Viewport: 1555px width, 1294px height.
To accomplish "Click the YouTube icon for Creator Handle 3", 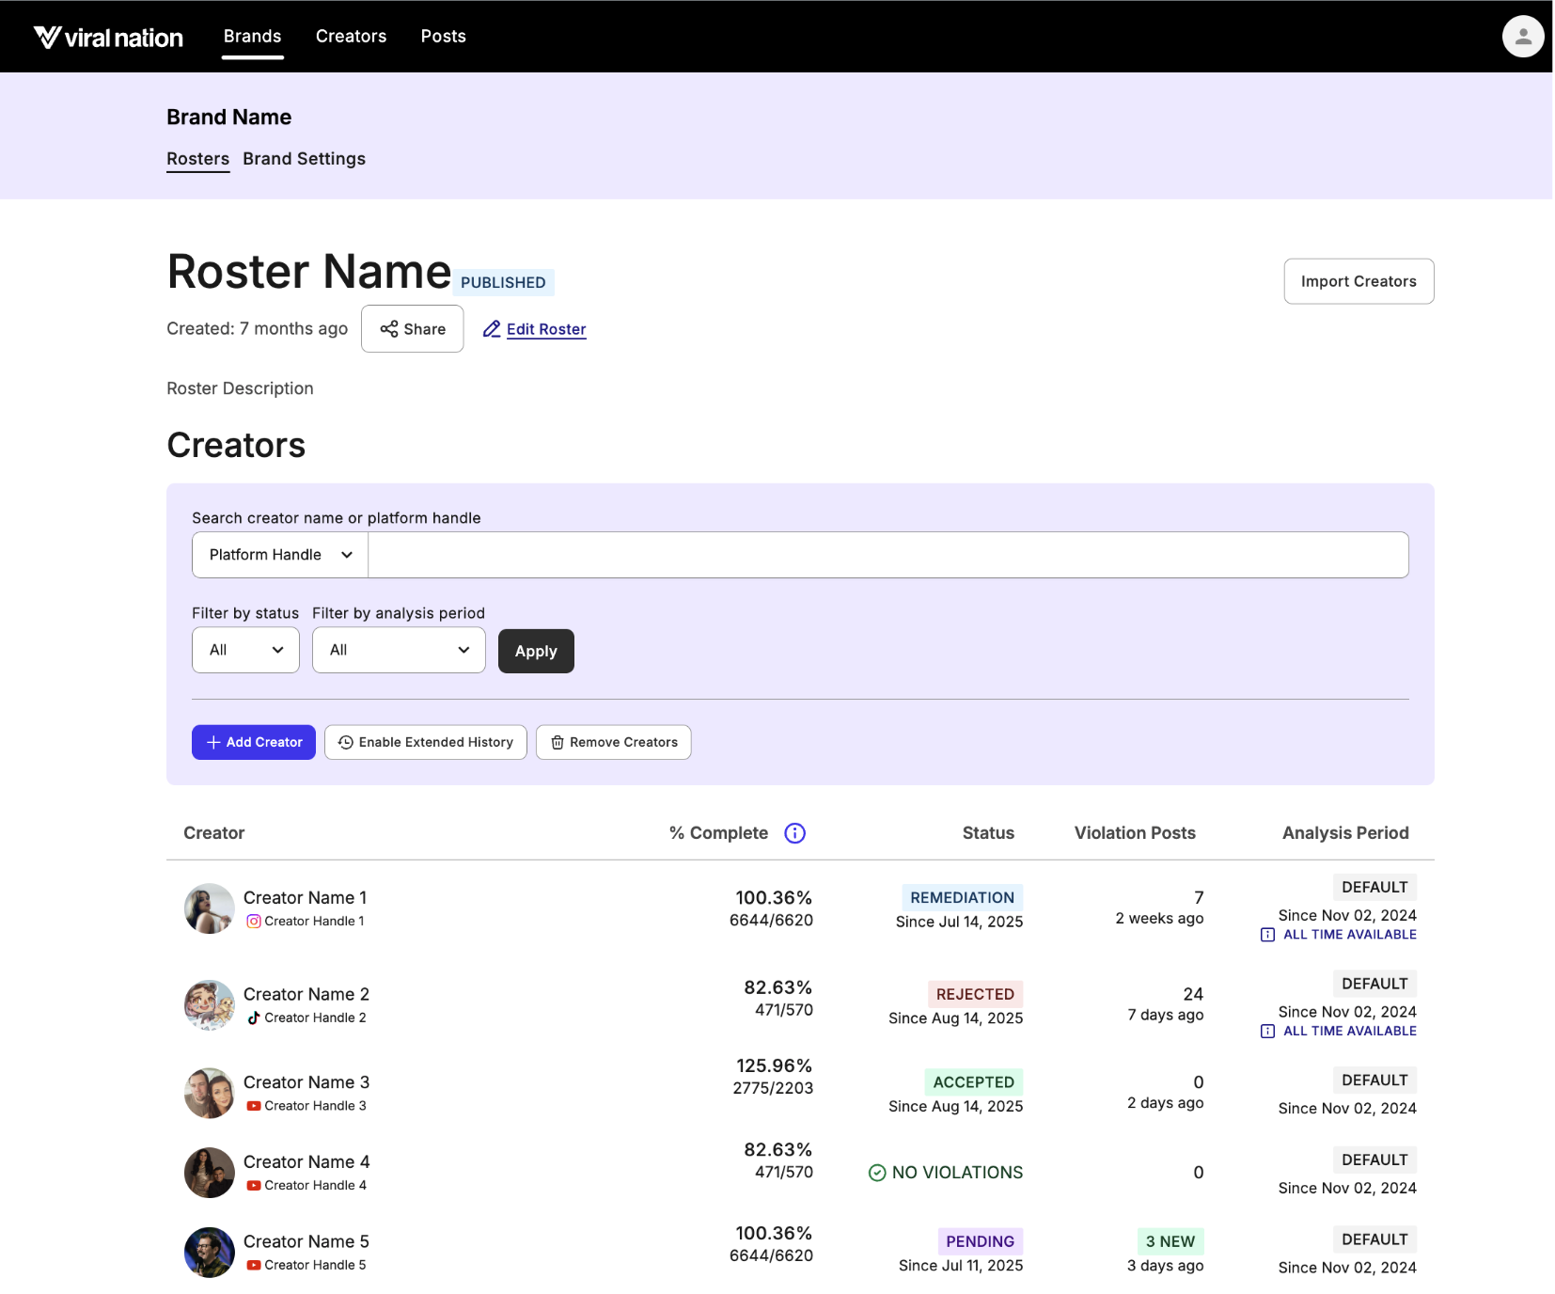I will (x=253, y=1106).
